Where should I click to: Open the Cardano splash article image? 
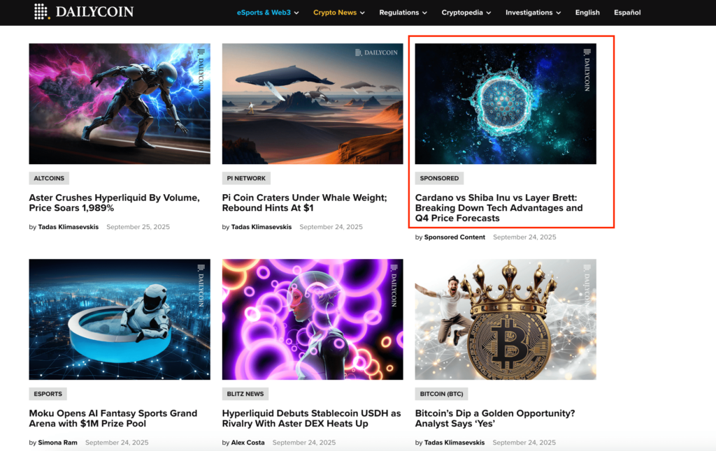click(x=506, y=103)
